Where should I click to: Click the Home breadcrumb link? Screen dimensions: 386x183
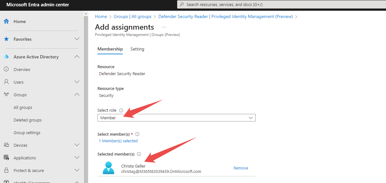[x=101, y=17]
